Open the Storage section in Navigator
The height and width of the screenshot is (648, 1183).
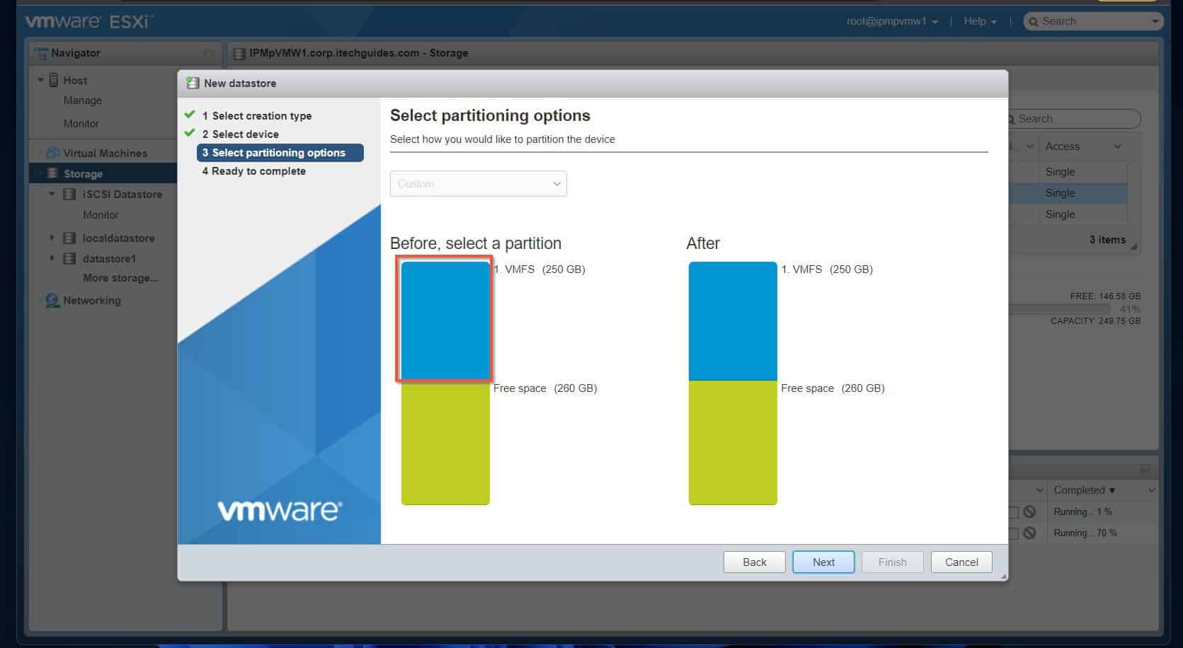tap(52, 173)
